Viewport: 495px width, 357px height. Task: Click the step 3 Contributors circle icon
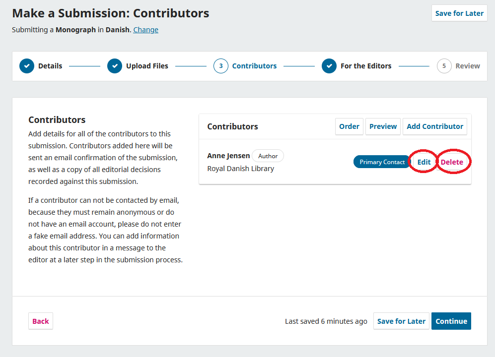click(221, 66)
